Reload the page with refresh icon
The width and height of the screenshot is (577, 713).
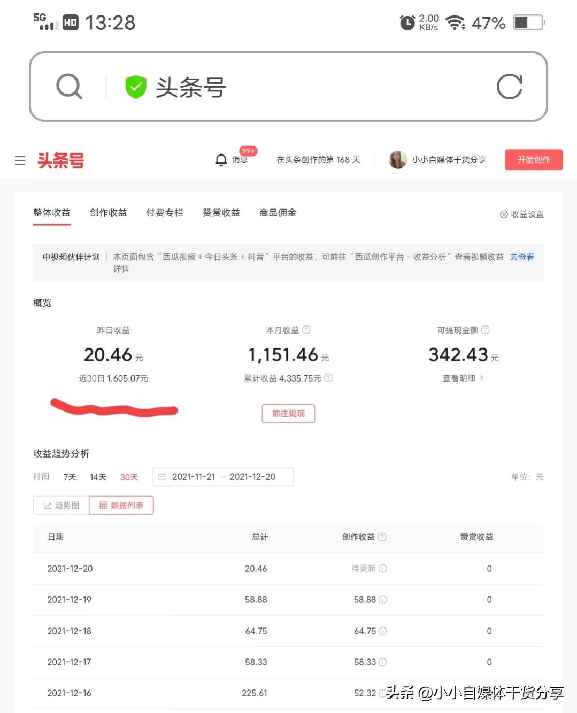tap(509, 87)
